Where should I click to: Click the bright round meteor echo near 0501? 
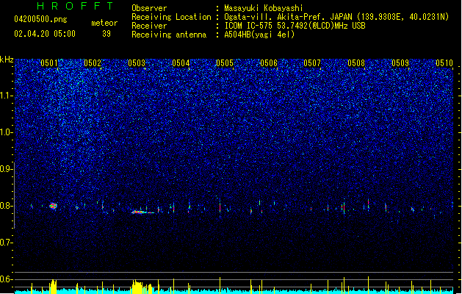(x=53, y=206)
